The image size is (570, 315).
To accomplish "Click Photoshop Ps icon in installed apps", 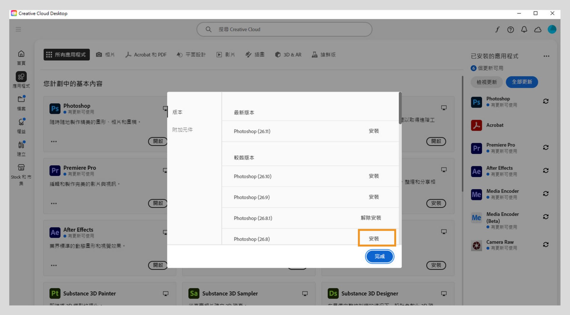I will pyautogui.click(x=476, y=102).
